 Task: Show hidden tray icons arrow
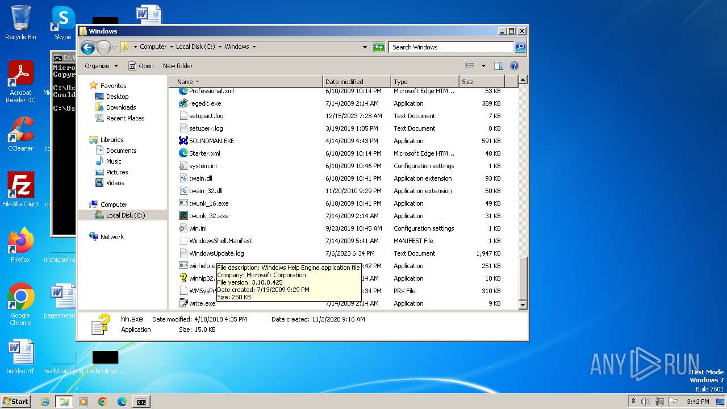click(x=633, y=402)
